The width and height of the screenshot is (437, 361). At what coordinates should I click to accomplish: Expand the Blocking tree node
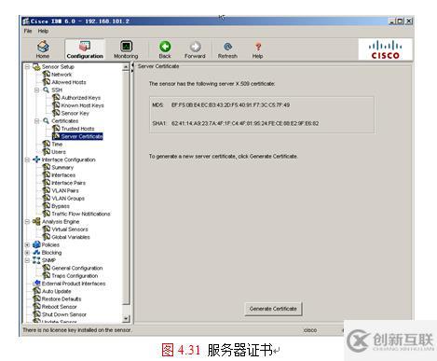click(x=27, y=253)
